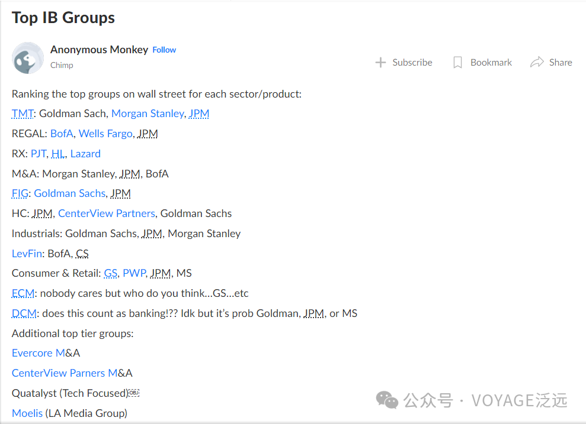Click the Subscribe plus icon
This screenshot has height=424, width=586.
(380, 62)
